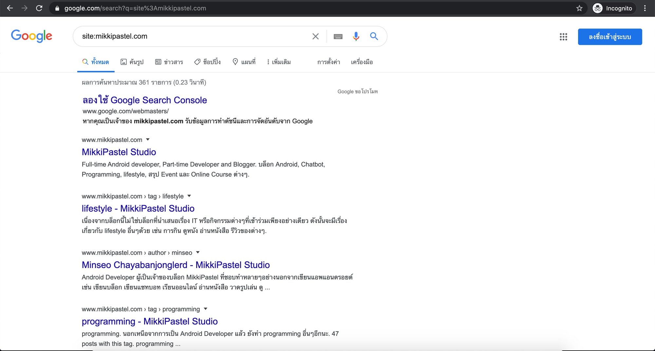This screenshot has width=655, height=351.
Task: Open Chrome three-dot menu
Action: tap(645, 8)
